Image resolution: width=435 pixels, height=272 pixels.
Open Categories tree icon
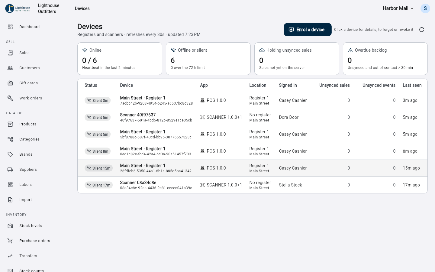10,139
